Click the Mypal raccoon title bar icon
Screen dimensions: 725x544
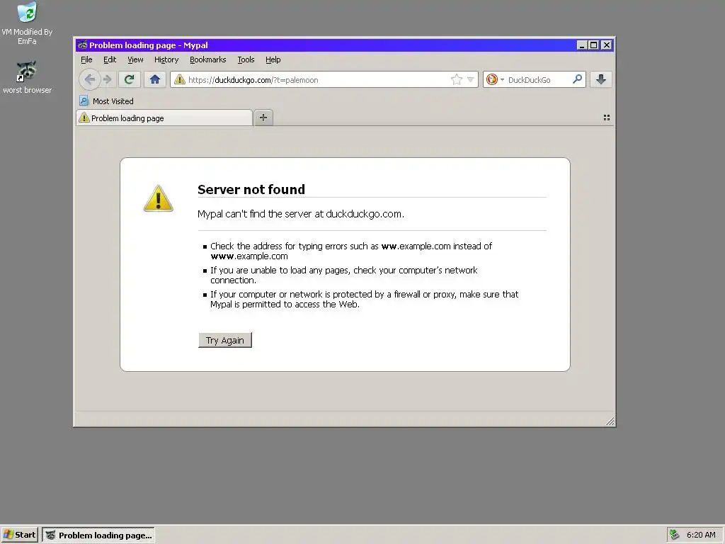point(83,45)
